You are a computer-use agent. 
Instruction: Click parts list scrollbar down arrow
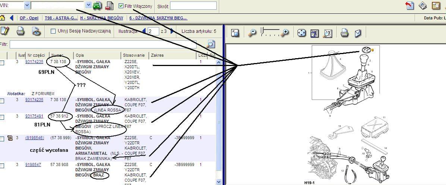(x=219, y=182)
